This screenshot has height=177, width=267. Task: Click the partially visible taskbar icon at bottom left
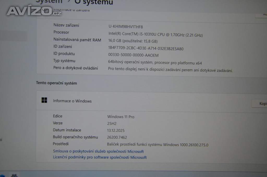pyautogui.click(x=14, y=175)
